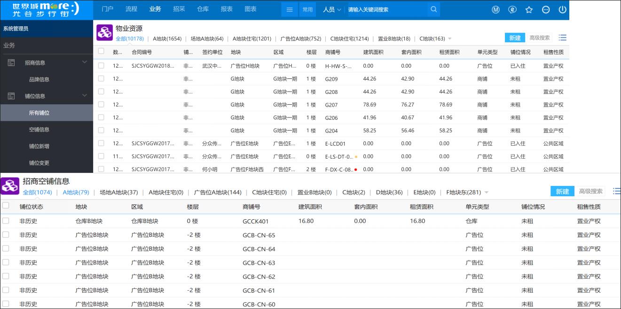Image resolution: width=621 pixels, height=309 pixels.
Task: Check the row checkbox for 商铺号 G209
Action: 100,78
